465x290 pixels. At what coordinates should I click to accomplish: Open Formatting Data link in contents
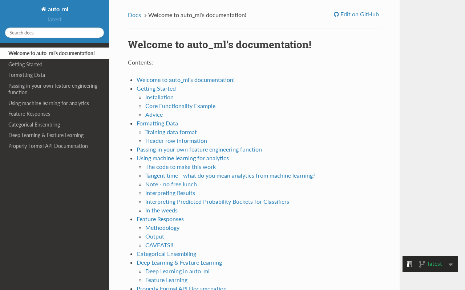pyautogui.click(x=157, y=123)
